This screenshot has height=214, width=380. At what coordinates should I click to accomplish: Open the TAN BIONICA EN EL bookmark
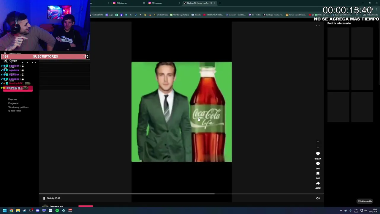[x=213, y=15]
